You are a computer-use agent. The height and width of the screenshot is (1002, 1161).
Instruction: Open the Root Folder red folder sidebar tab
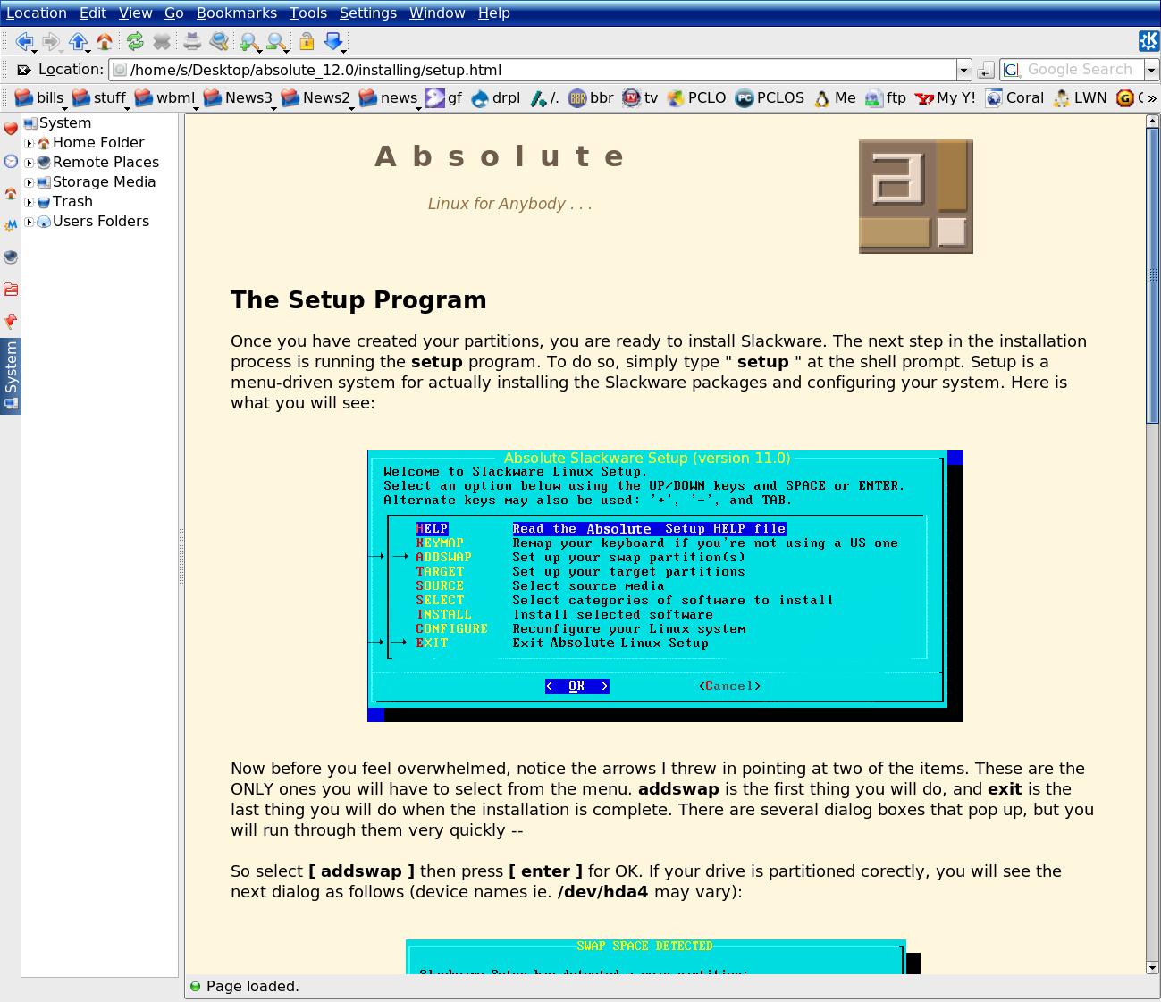[x=11, y=290]
